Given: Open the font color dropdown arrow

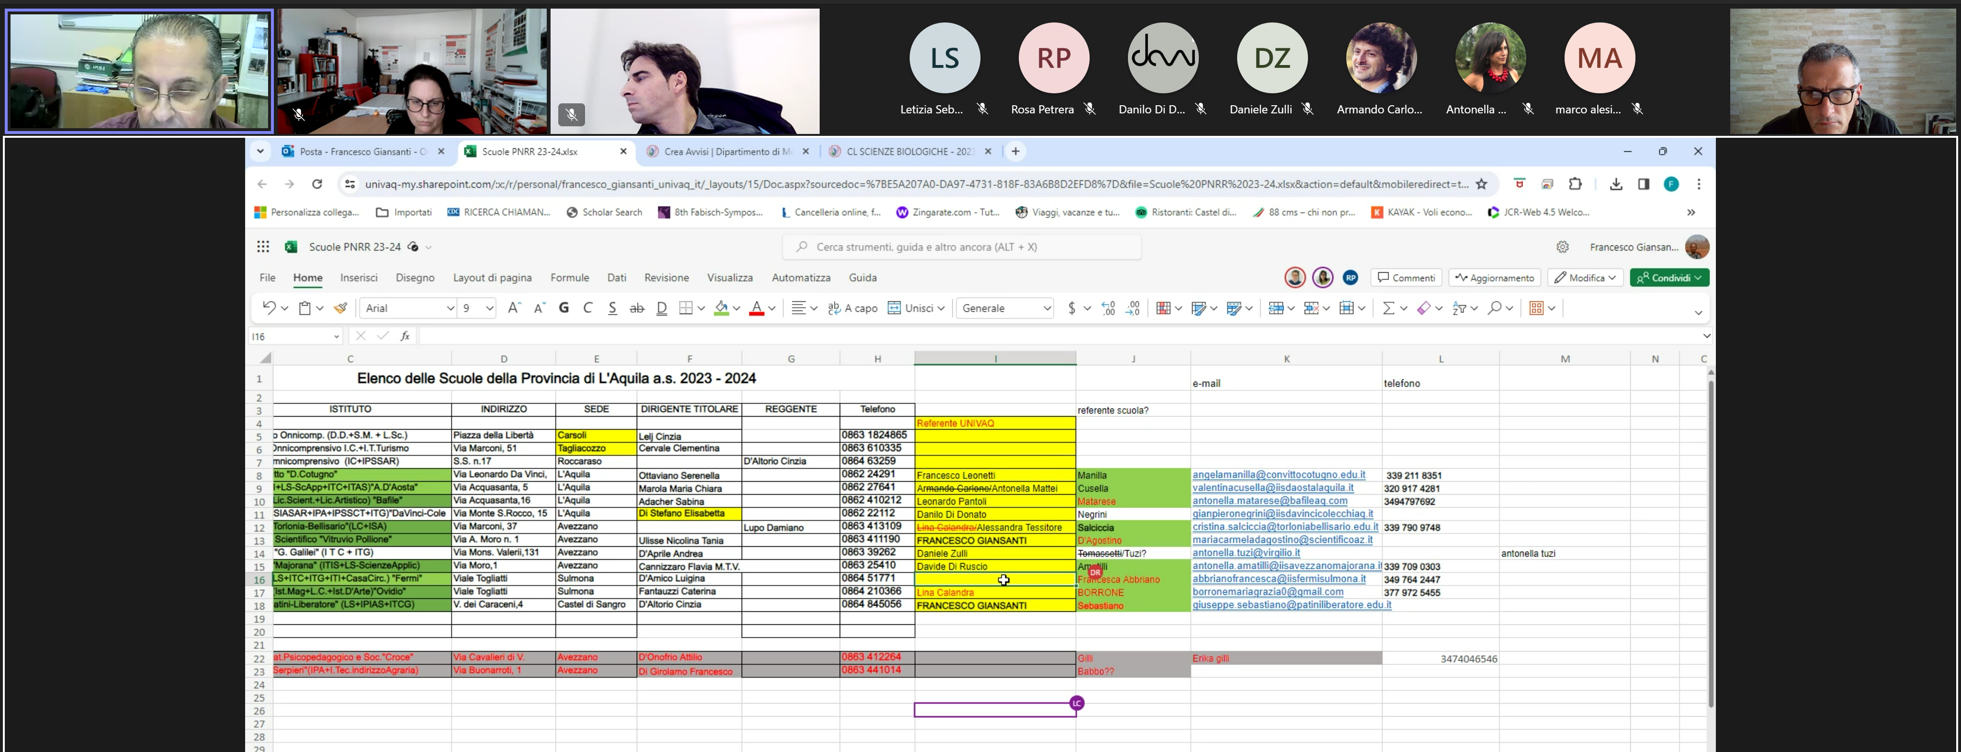Looking at the screenshot, I should (772, 308).
